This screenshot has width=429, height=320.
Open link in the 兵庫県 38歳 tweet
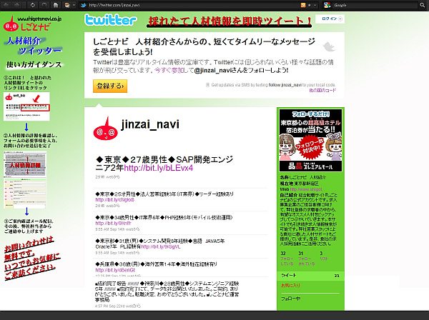coord(115,270)
